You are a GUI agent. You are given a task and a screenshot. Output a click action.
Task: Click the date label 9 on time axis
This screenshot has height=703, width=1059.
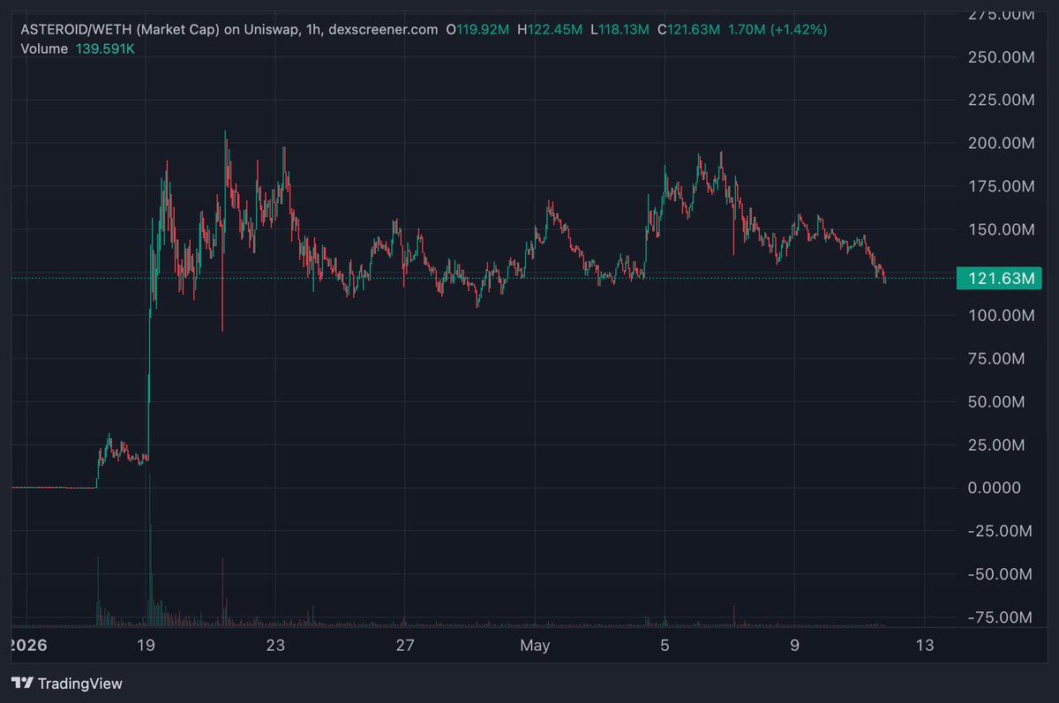tap(794, 646)
